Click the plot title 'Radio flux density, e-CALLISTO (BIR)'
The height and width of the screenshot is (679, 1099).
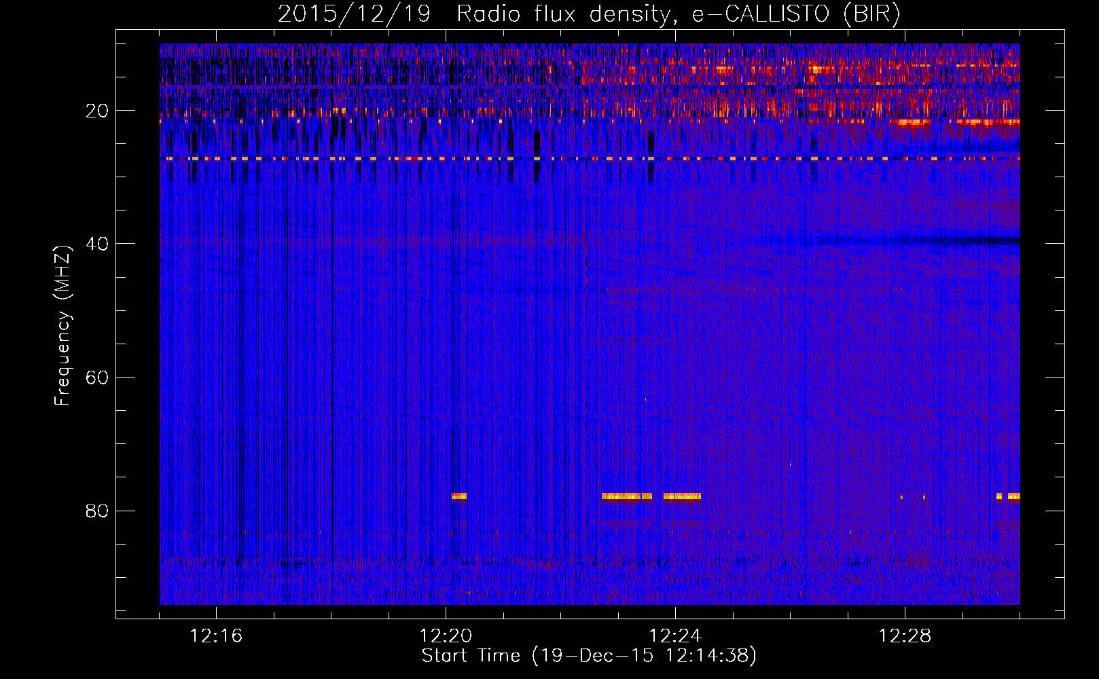click(678, 14)
